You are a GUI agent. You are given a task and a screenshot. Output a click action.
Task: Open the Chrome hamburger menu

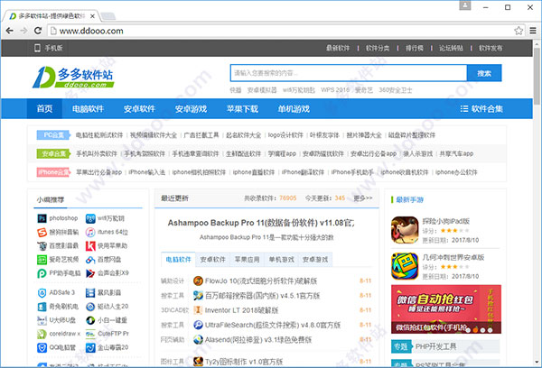533,31
